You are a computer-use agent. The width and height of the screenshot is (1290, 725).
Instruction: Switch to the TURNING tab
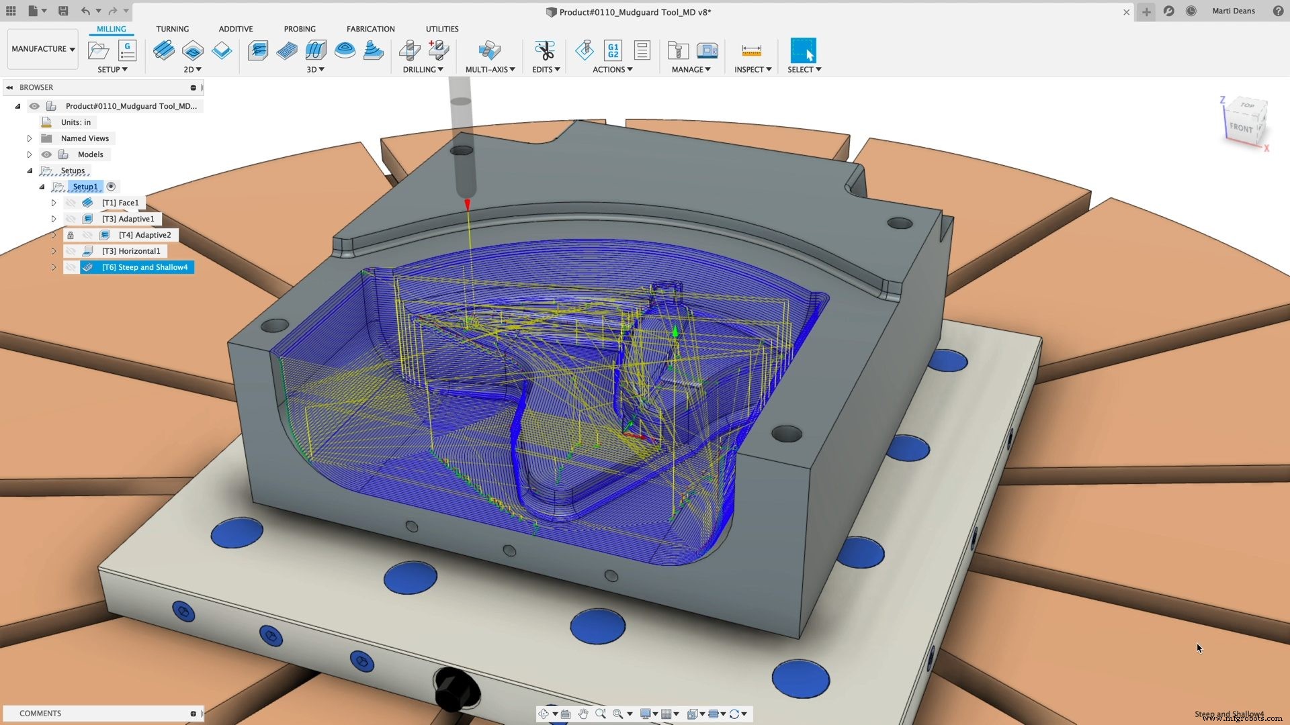(172, 28)
